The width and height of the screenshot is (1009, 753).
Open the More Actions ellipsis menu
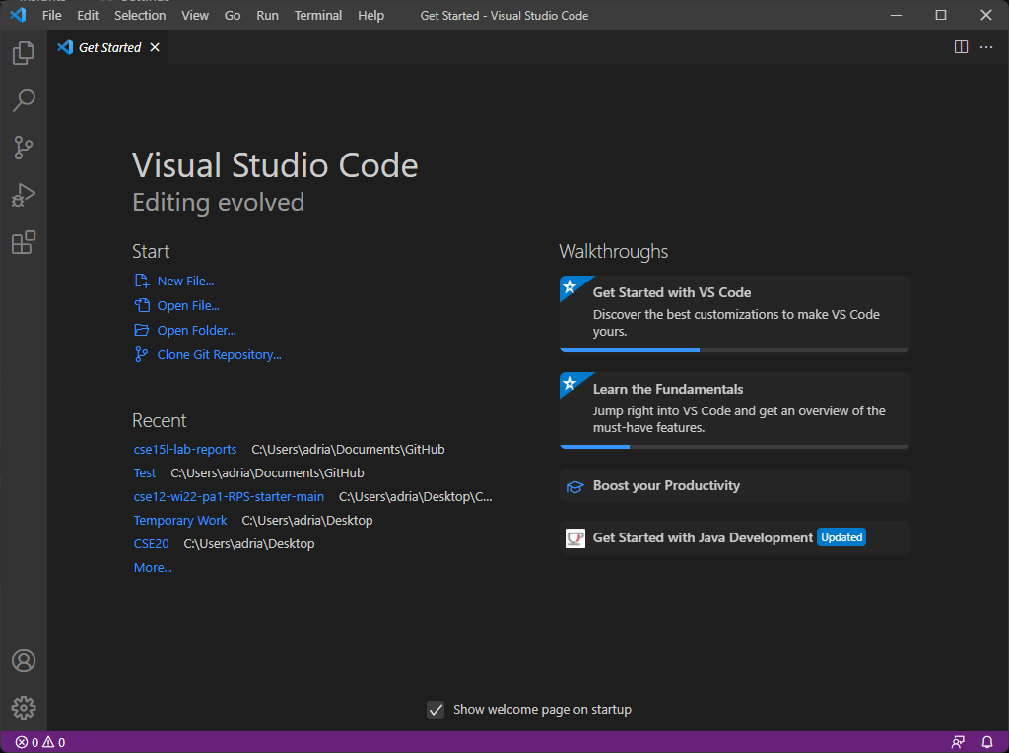985,47
